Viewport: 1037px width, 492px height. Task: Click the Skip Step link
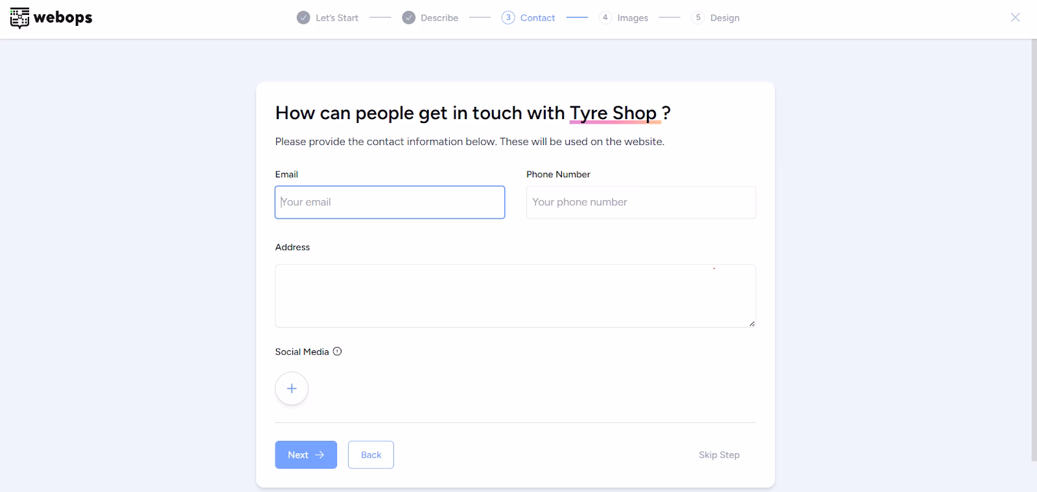point(719,455)
